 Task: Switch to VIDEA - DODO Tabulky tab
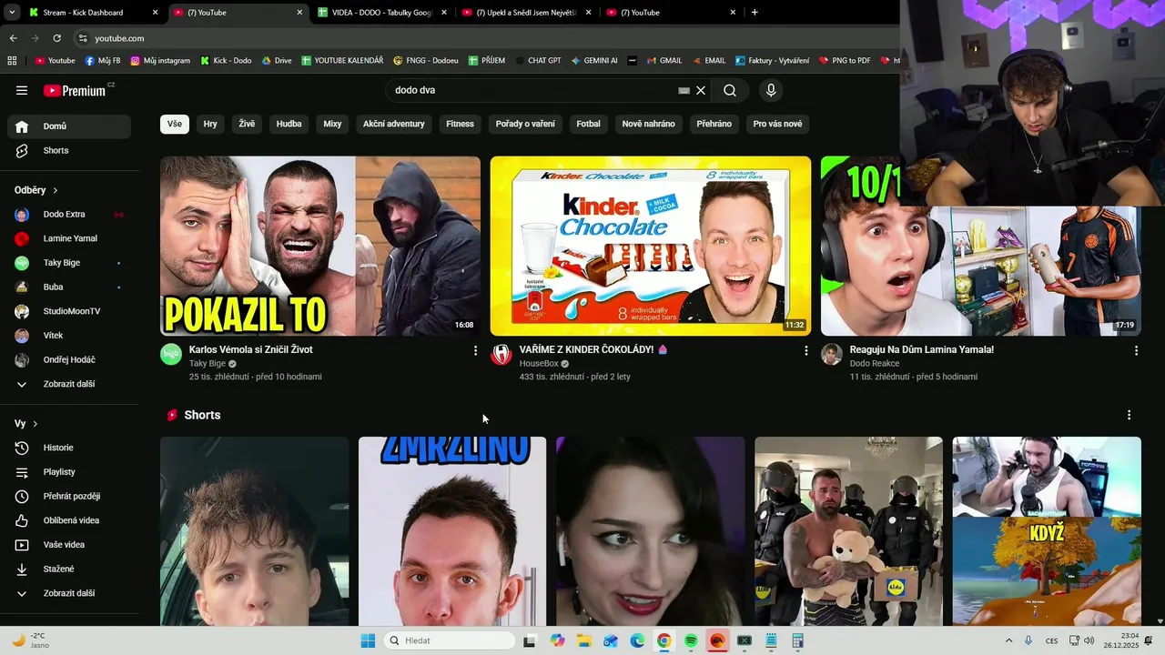click(x=382, y=13)
